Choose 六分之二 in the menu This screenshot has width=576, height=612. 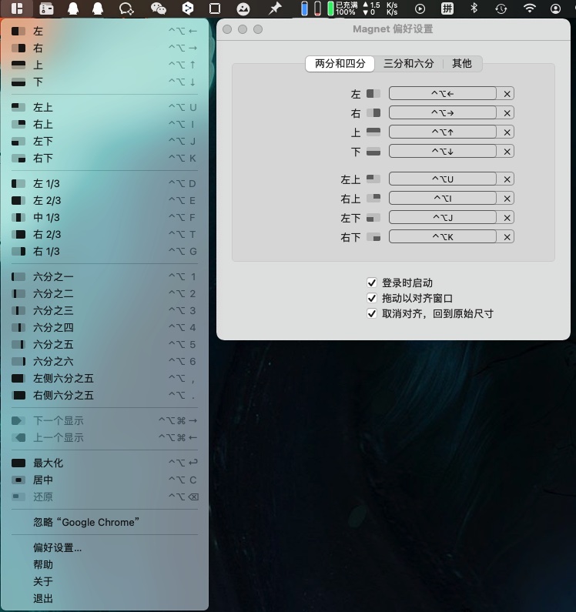104,293
